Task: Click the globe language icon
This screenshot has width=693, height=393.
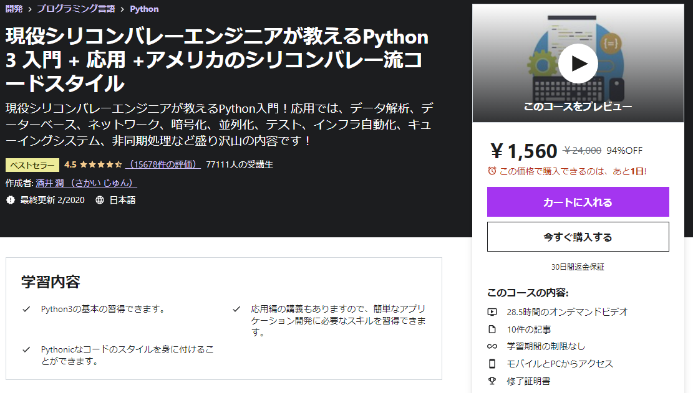Action: [x=100, y=201]
